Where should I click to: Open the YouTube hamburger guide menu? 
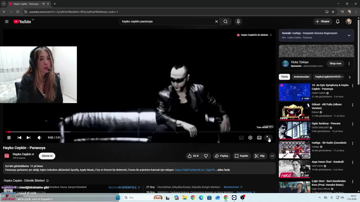pyautogui.click(x=7, y=21)
